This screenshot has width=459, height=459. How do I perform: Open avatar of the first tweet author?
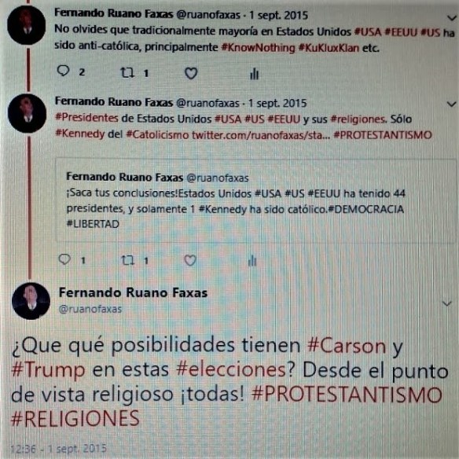[x=27, y=25]
